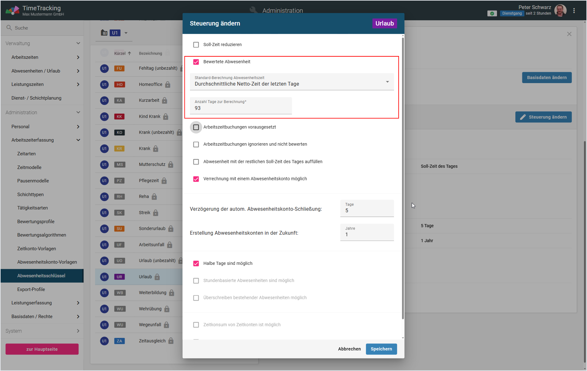Enable Soll-Zeit reduzieren checkbox
This screenshot has width=587, height=371.
coord(196,45)
